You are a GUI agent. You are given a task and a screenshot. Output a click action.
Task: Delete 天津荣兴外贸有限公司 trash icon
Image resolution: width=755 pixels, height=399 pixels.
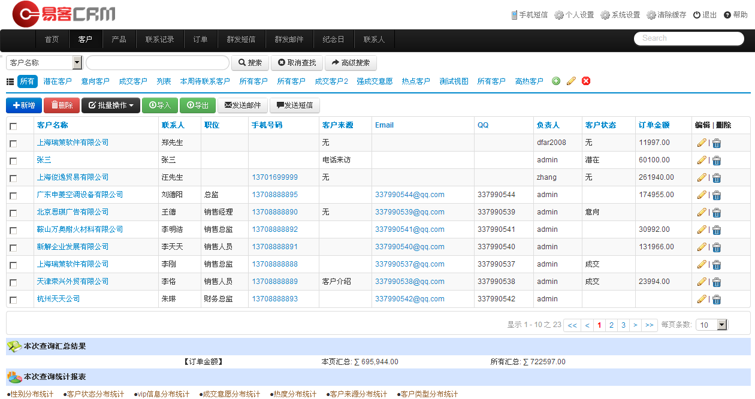717,282
